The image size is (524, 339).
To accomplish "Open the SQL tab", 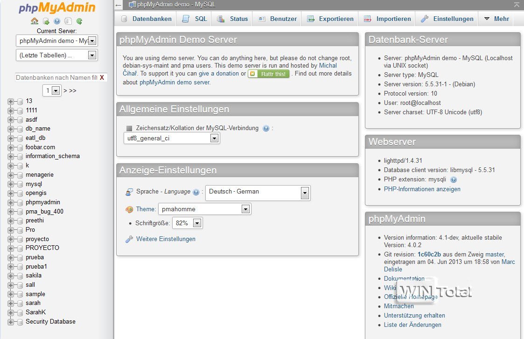I will coord(195,19).
